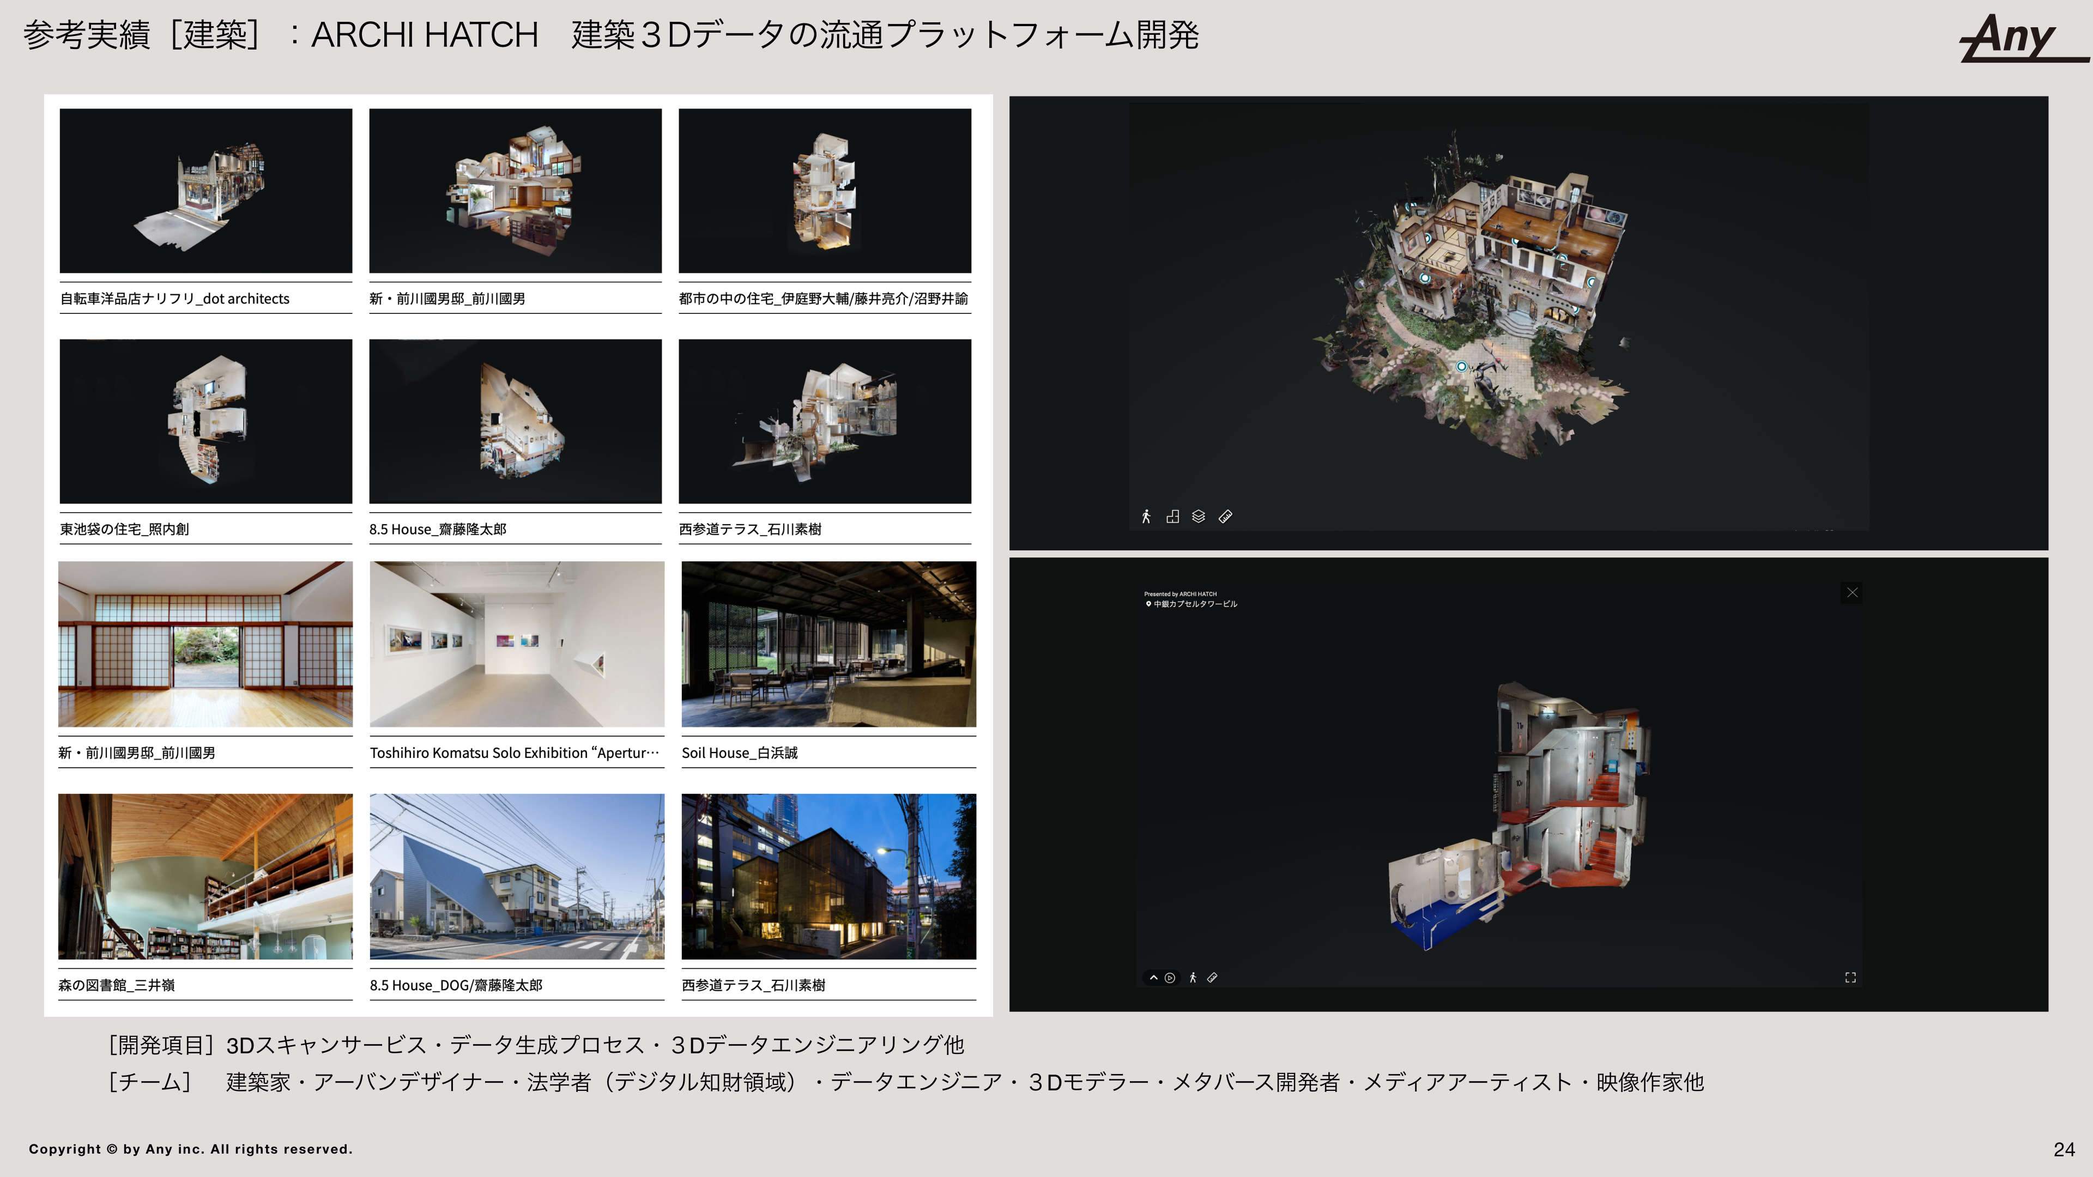Click the Copyright by Any inc. footer text
Screen dimensions: 2093x1177
click(x=191, y=1149)
